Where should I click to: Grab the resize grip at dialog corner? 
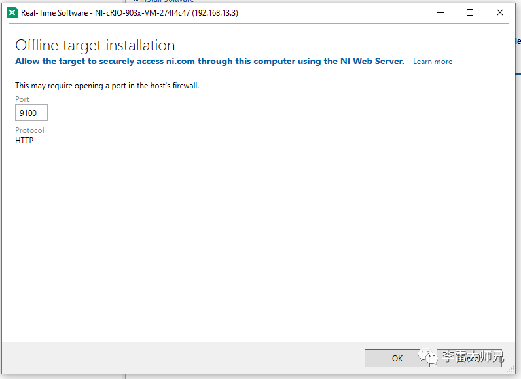click(512, 370)
